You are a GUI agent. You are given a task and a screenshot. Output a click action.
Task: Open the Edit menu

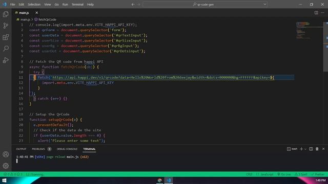[x=21, y=5]
